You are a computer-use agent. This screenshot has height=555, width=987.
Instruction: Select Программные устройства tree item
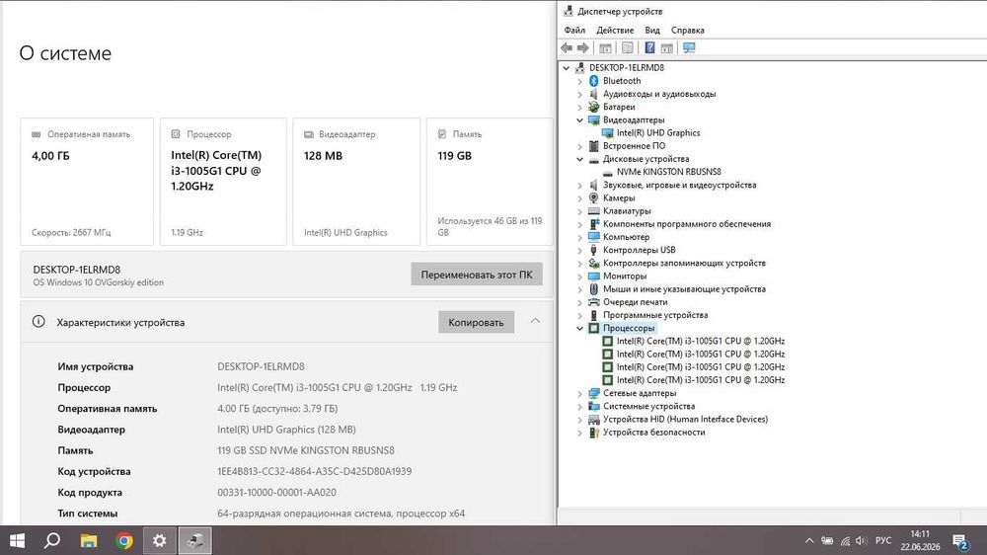655,315
